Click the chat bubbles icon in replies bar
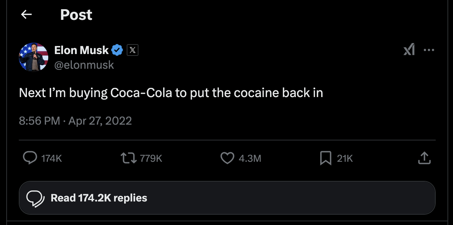The image size is (453, 225). pos(36,198)
